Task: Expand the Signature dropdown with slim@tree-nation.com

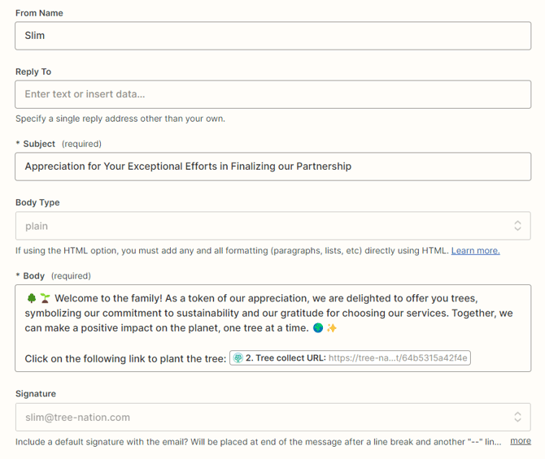Action: click(260, 418)
